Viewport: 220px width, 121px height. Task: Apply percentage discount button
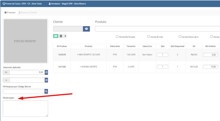[x=46, y=80]
